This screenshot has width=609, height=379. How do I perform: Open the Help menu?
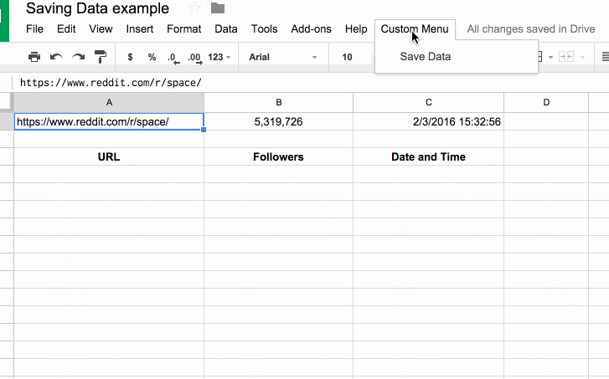coord(356,29)
